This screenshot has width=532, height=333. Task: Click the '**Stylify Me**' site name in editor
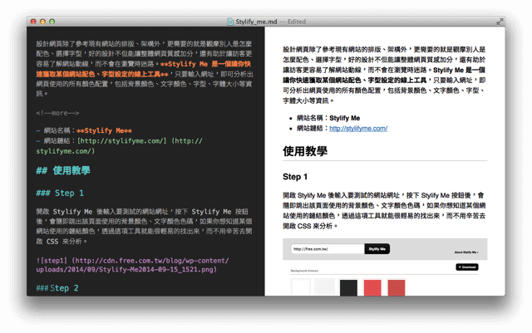coord(104,130)
